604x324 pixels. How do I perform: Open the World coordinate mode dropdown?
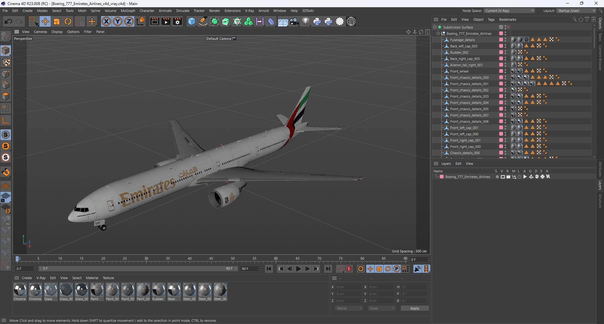(349, 308)
